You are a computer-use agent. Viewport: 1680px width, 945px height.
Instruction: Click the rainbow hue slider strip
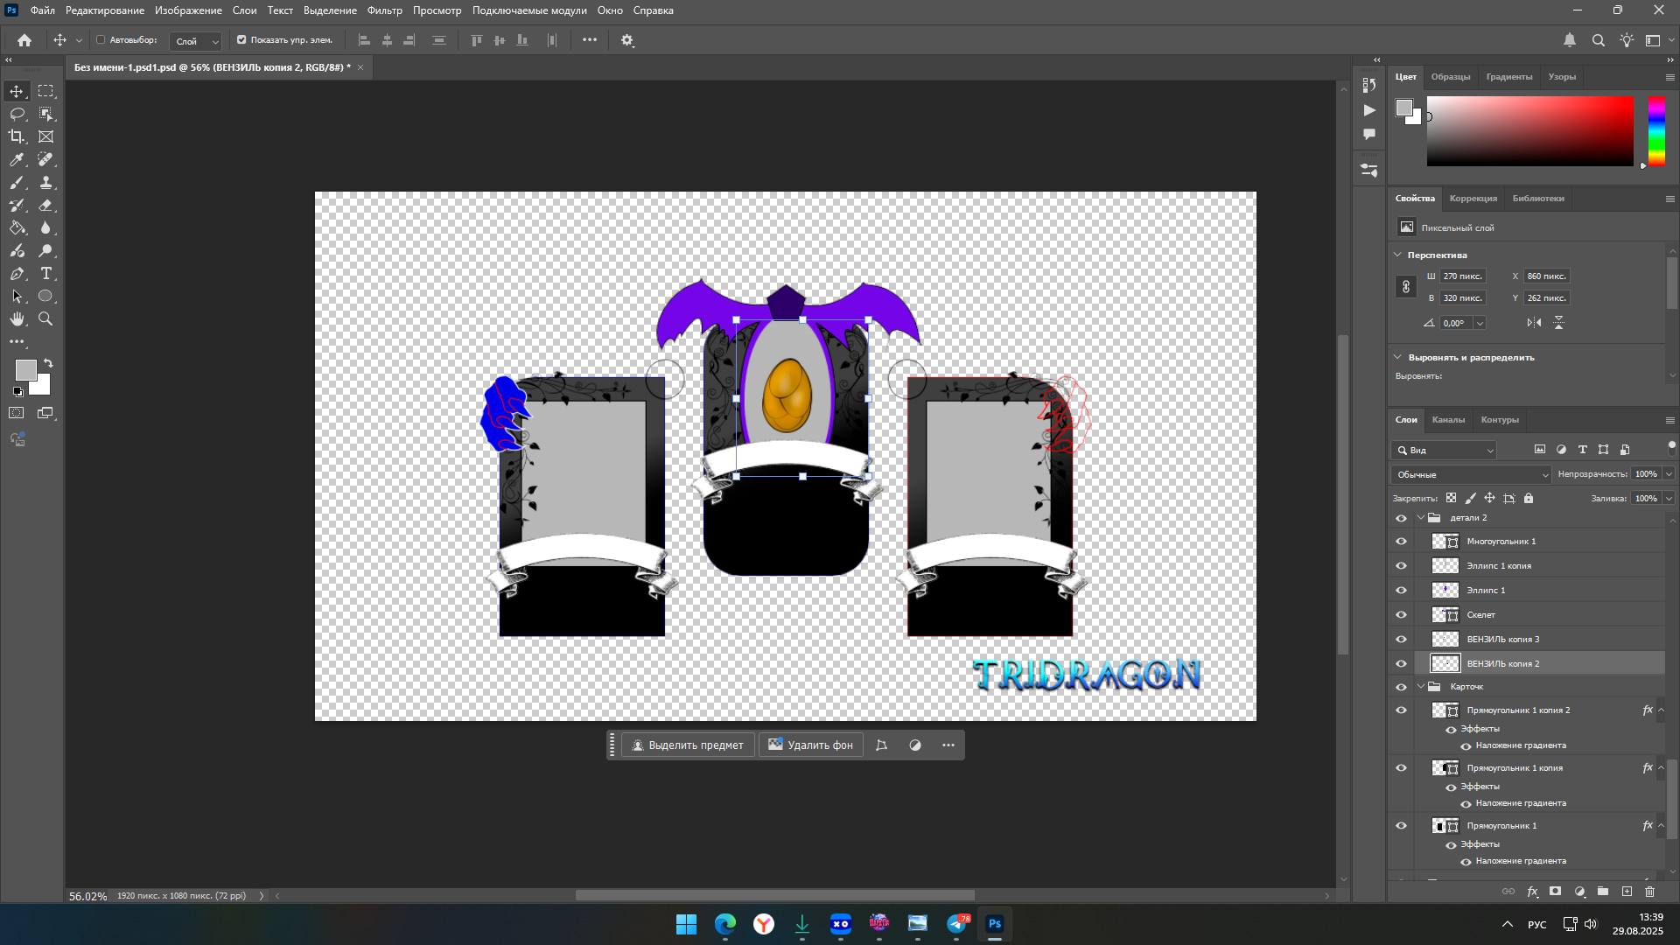pyautogui.click(x=1656, y=130)
